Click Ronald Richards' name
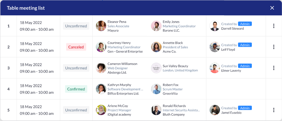The width and height of the screenshot is (282, 121). coord(174,106)
